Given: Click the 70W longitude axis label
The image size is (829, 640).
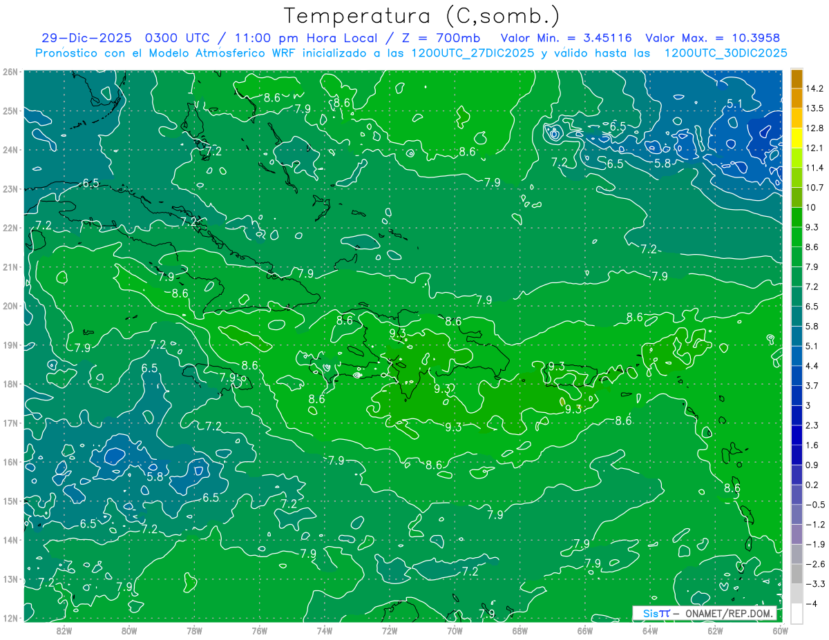Looking at the screenshot, I should point(455,630).
